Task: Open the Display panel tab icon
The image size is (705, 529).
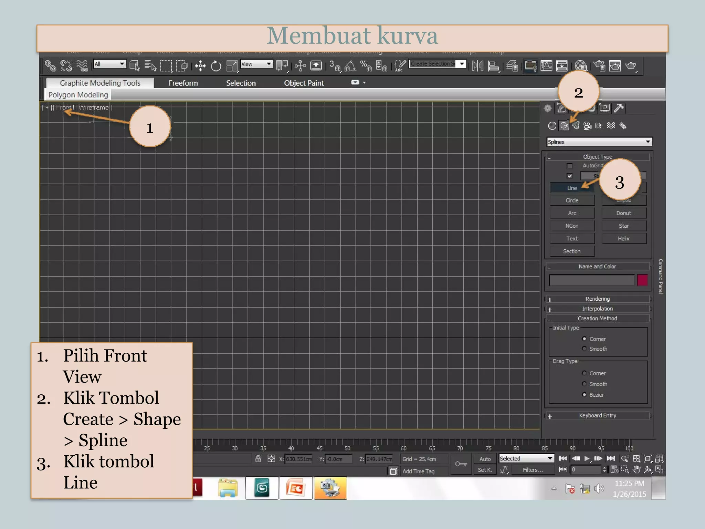Action: tap(604, 108)
